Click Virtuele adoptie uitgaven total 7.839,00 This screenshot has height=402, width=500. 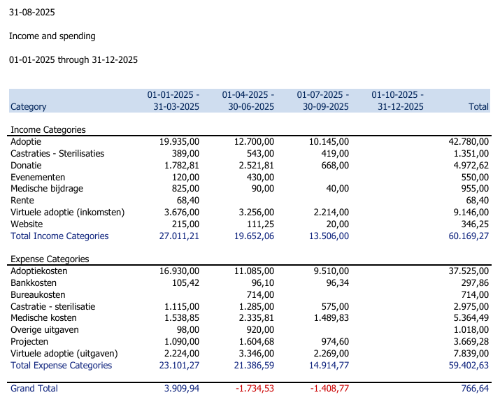click(x=471, y=353)
